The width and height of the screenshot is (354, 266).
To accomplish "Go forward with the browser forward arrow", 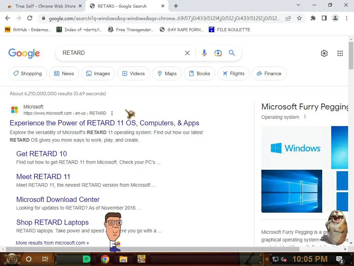I will (x=19, y=18).
